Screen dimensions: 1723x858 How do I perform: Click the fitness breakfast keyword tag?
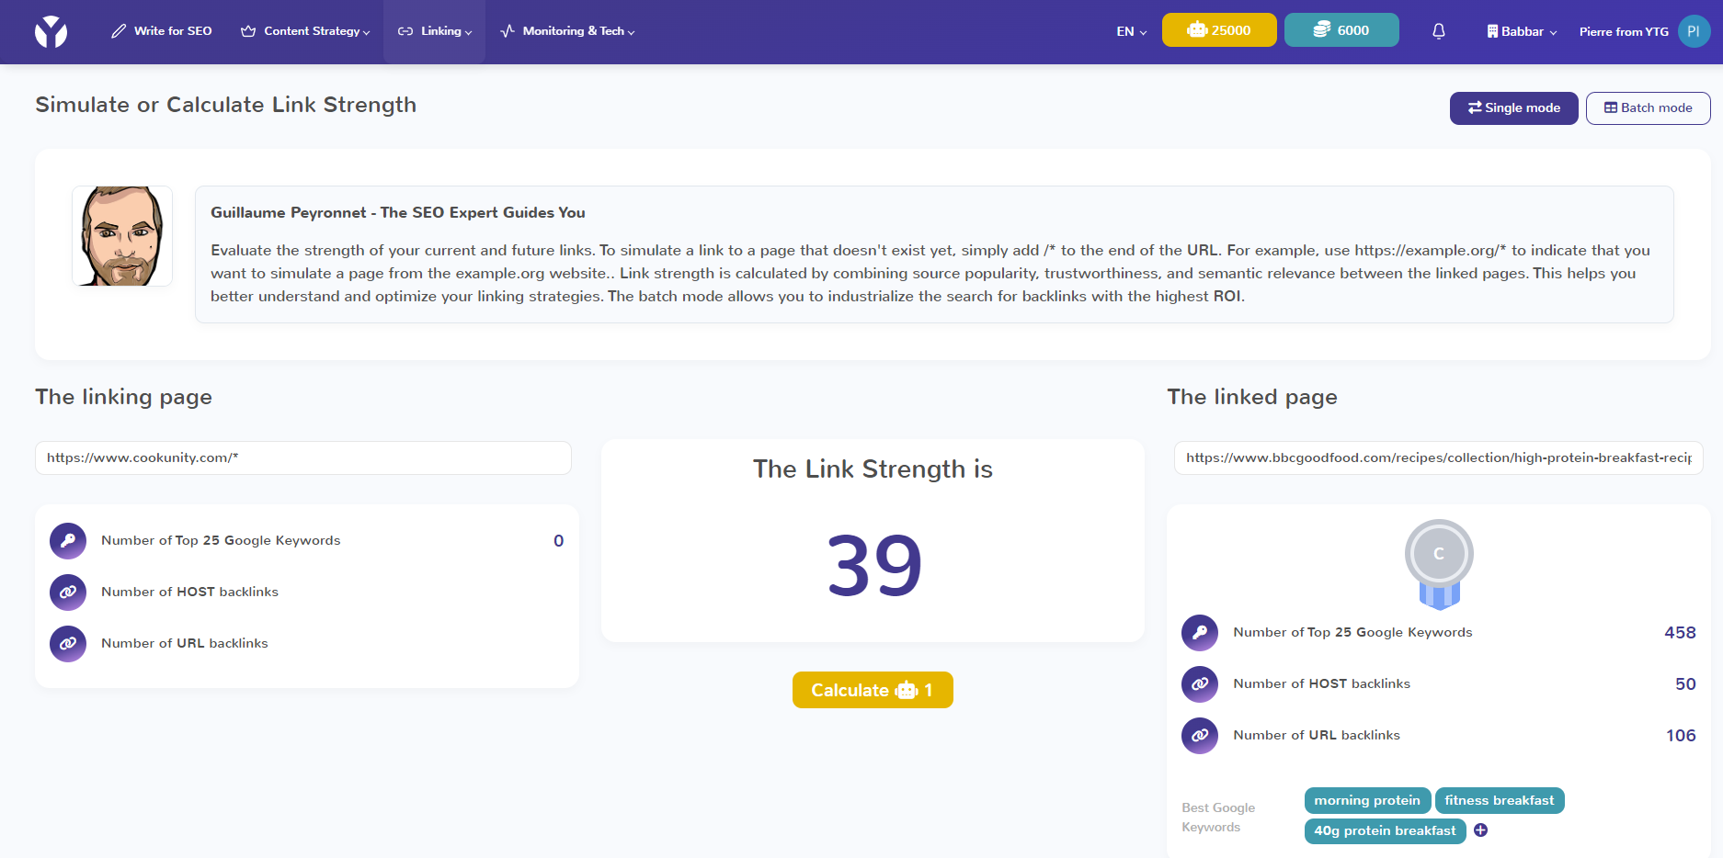pos(1500,800)
